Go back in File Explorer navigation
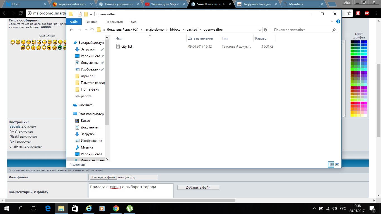 (x=71, y=30)
